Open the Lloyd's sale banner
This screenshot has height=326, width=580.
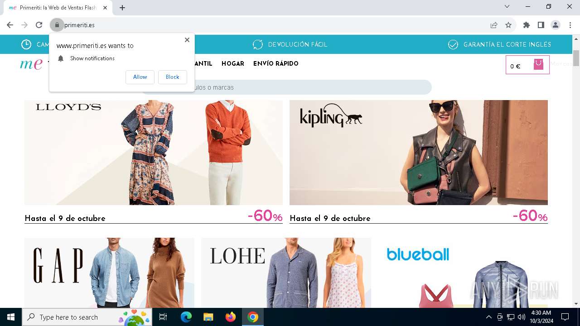154,153
